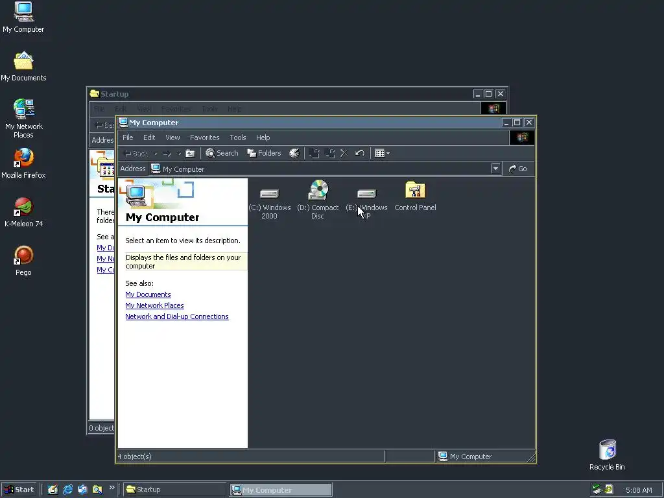Open the My Computer desktop icon
664x498 pixels.
[23, 17]
